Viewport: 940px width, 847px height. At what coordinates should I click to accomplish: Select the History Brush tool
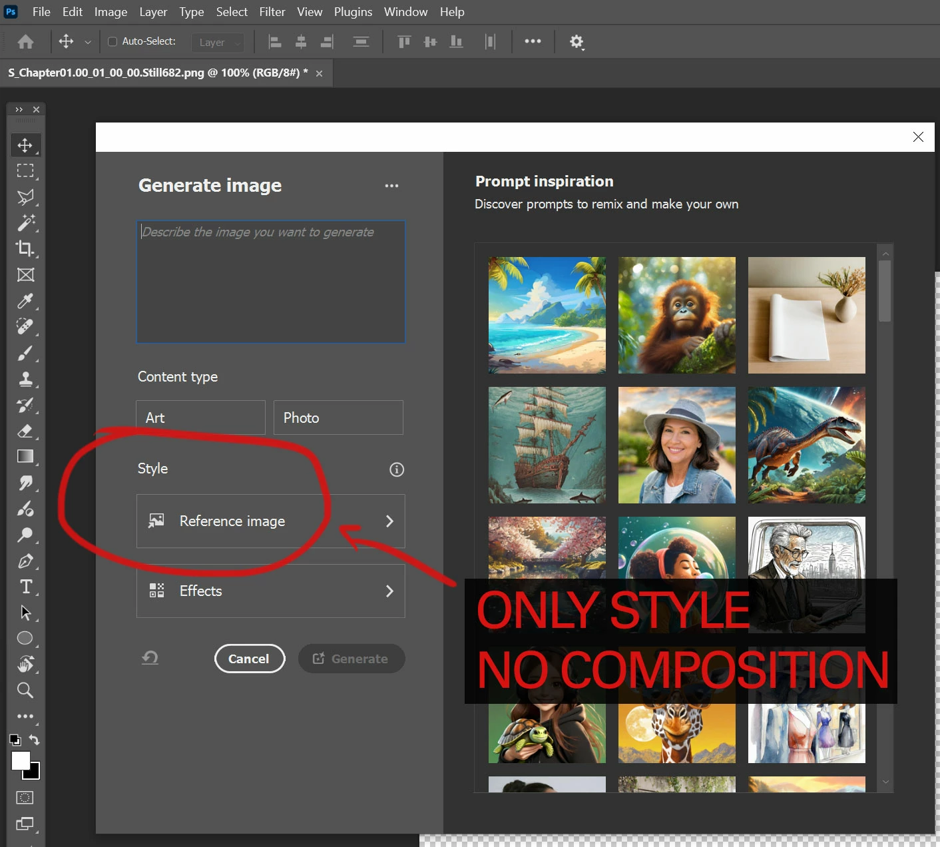point(25,405)
